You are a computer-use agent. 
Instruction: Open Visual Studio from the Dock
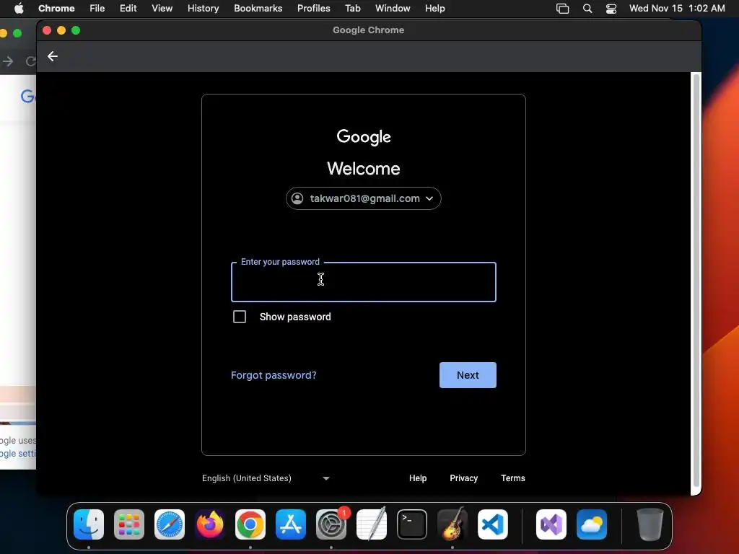coord(551,524)
